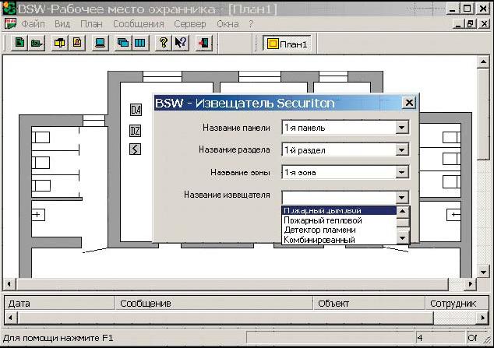Click the computer server toolbar icon
The height and width of the screenshot is (348, 494).
pyautogui.click(x=101, y=43)
